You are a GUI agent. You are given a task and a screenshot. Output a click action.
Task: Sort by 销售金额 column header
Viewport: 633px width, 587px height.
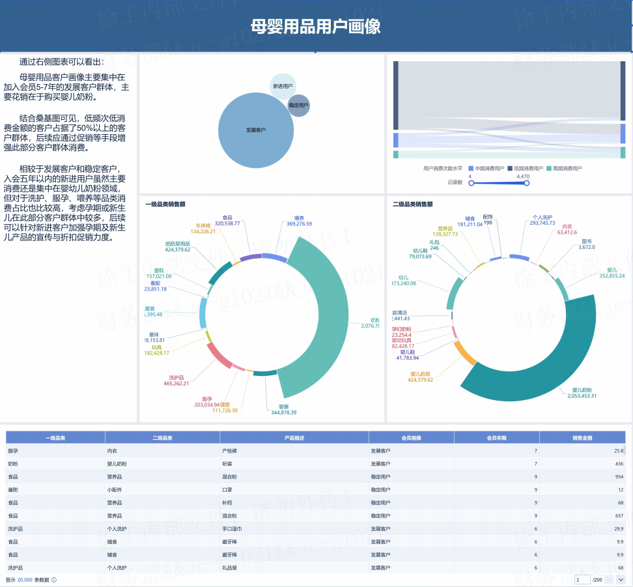pyautogui.click(x=582, y=438)
